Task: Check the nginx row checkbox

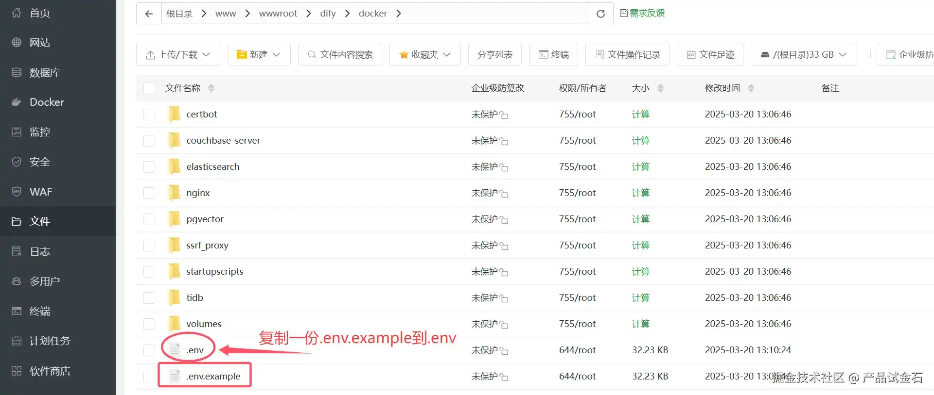Action: pos(149,193)
